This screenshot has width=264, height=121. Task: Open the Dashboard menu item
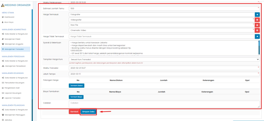[10, 17]
